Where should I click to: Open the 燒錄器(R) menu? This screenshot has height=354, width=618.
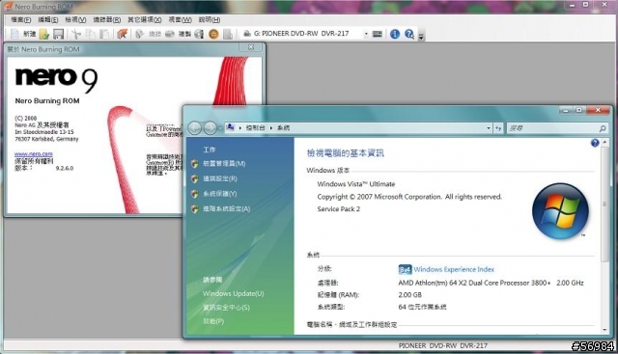click(107, 19)
